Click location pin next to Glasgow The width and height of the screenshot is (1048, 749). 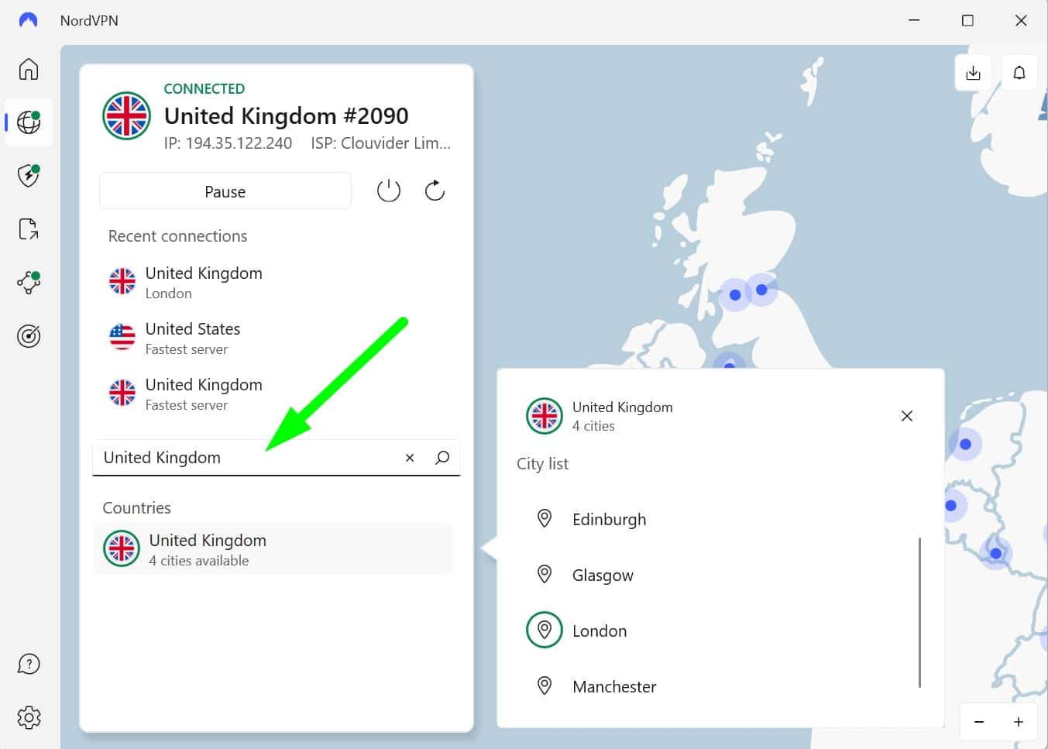545,574
